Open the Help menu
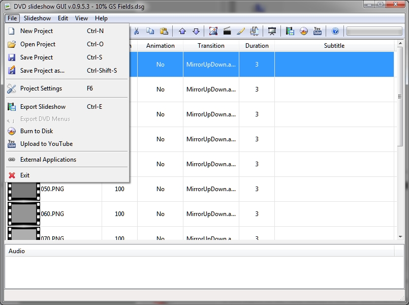This screenshot has height=305, width=409. coord(101,18)
